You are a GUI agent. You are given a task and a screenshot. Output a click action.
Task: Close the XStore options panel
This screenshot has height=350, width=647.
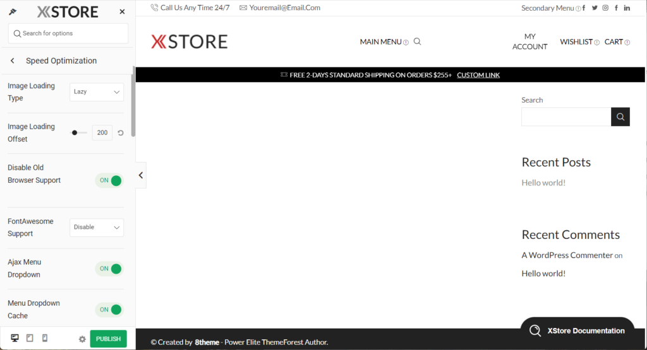coord(122,12)
